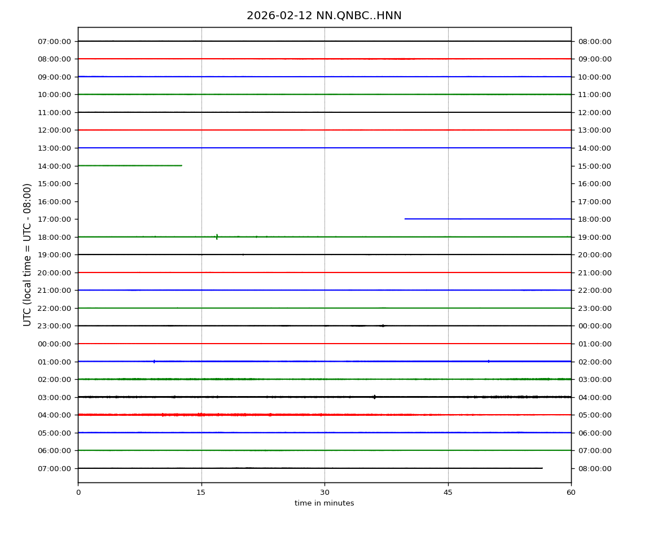Click the blue spike near minute 9 on 01:00:00 trace
Viewport: 649px width, 536px height.
pos(154,361)
